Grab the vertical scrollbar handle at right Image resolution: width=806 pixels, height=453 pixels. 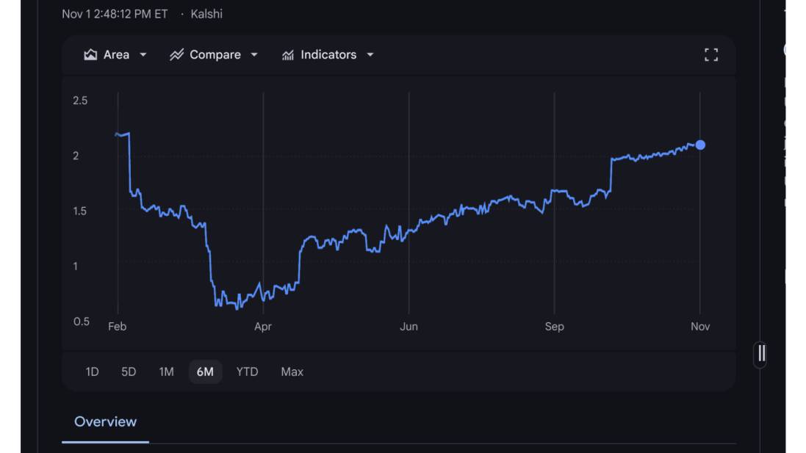click(x=761, y=353)
